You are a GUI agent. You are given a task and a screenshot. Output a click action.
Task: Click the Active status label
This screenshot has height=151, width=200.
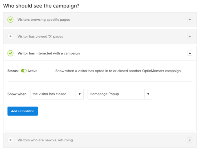pos(32,71)
